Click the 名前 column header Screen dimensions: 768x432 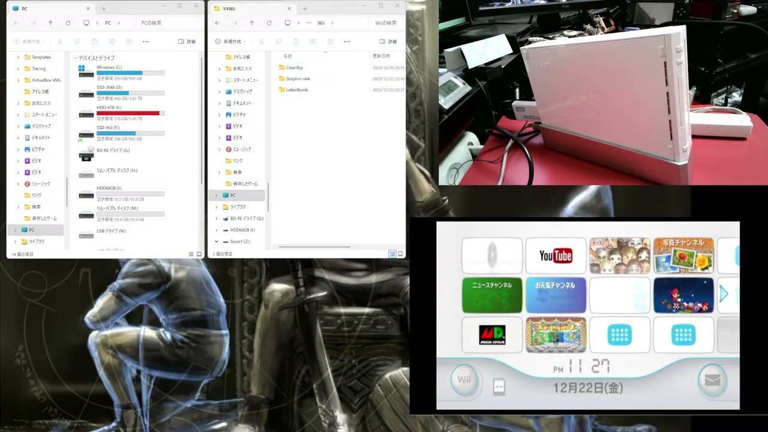click(x=288, y=56)
